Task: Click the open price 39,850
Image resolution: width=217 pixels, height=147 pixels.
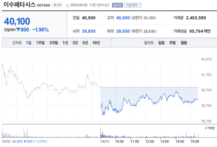Action: pos(89,31)
